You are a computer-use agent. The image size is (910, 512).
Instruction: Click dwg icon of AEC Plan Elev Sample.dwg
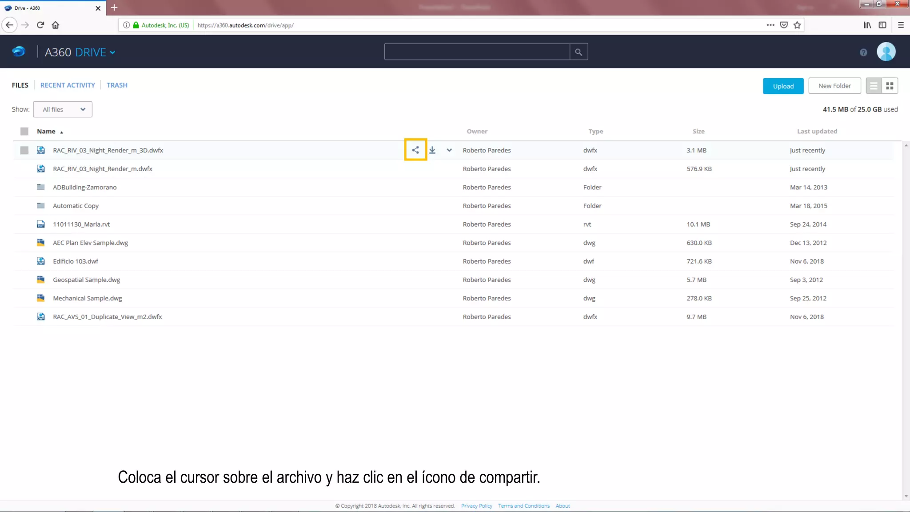point(40,243)
